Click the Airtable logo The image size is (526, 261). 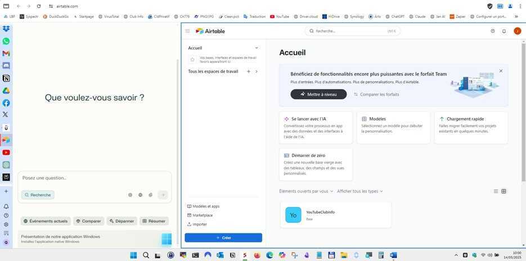210,31
